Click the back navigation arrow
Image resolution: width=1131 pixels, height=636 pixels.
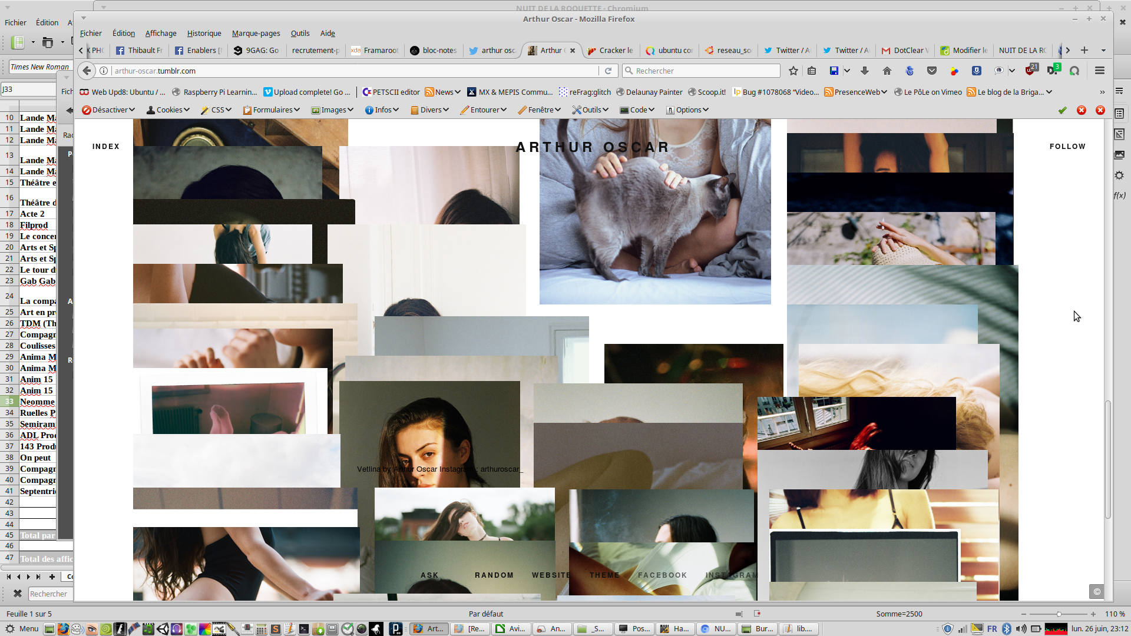(x=87, y=71)
